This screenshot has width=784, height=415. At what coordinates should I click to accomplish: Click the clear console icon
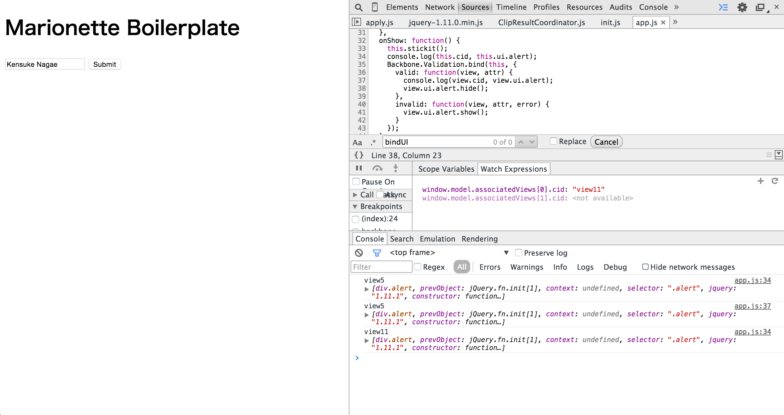[x=359, y=253]
